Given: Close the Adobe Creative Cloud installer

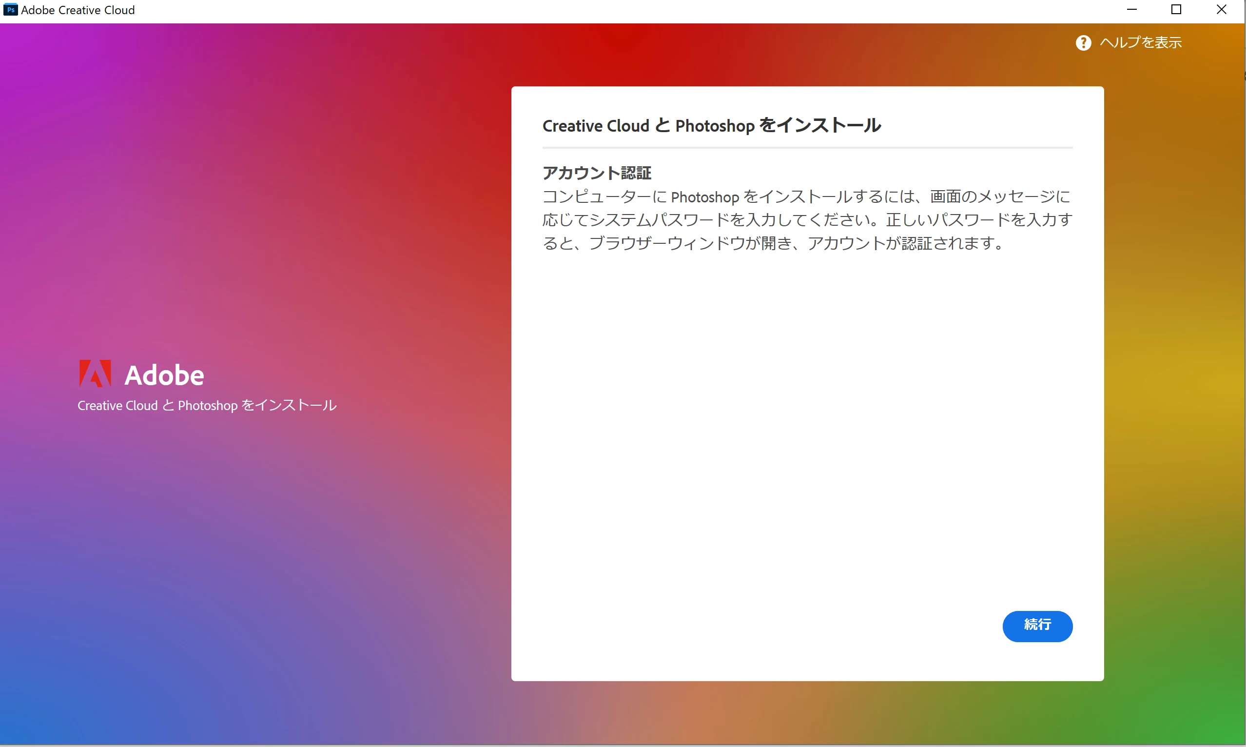Looking at the screenshot, I should point(1221,10).
